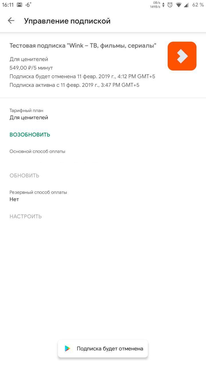Image resolution: width=206 pixels, height=367 pixels.
Task: Tap the ОБНОВИТЬ payment button
Action: 24,176
